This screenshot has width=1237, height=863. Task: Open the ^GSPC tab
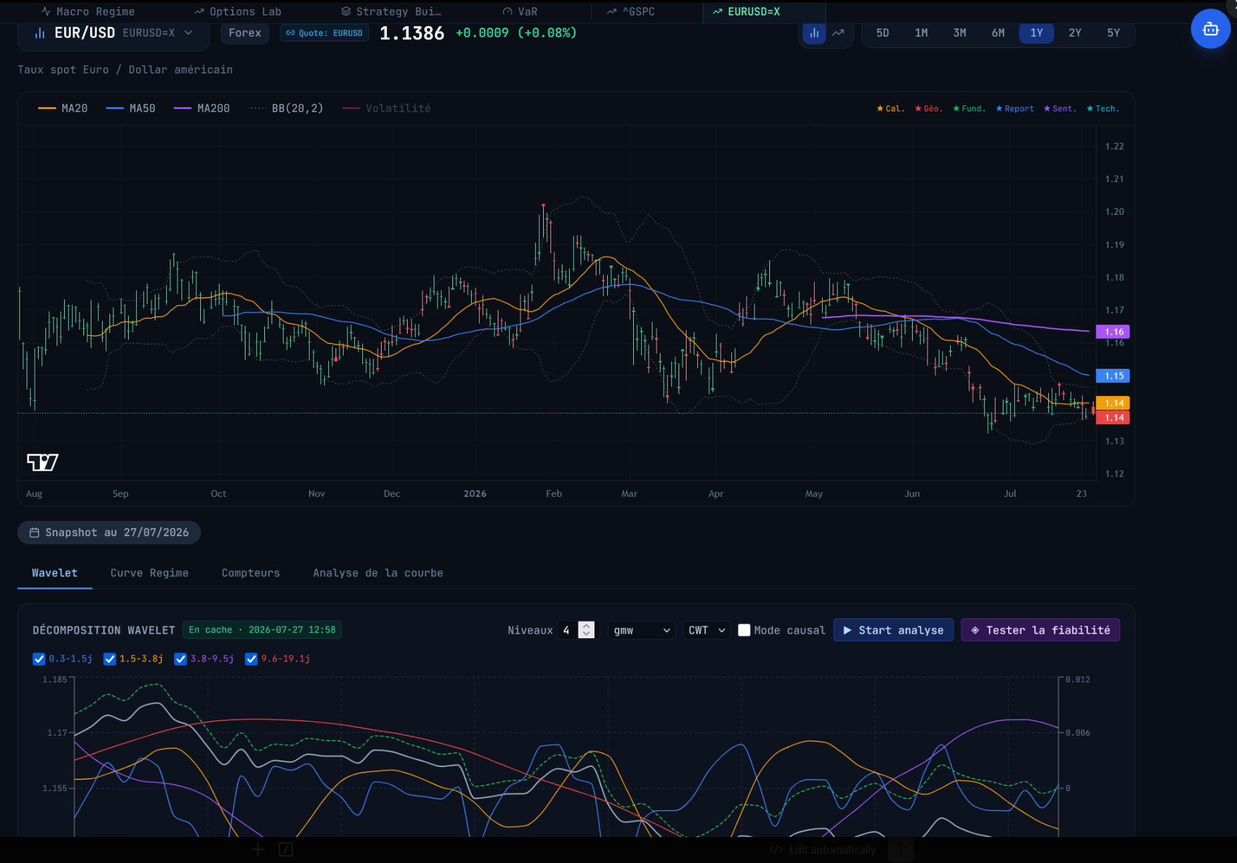click(x=631, y=11)
